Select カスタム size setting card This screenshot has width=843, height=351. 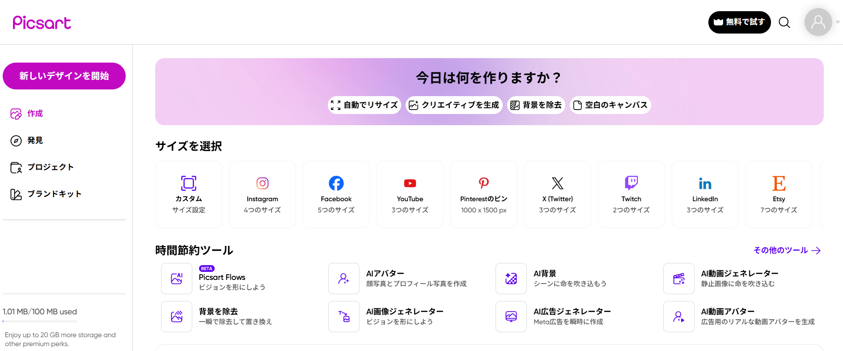[188, 195]
